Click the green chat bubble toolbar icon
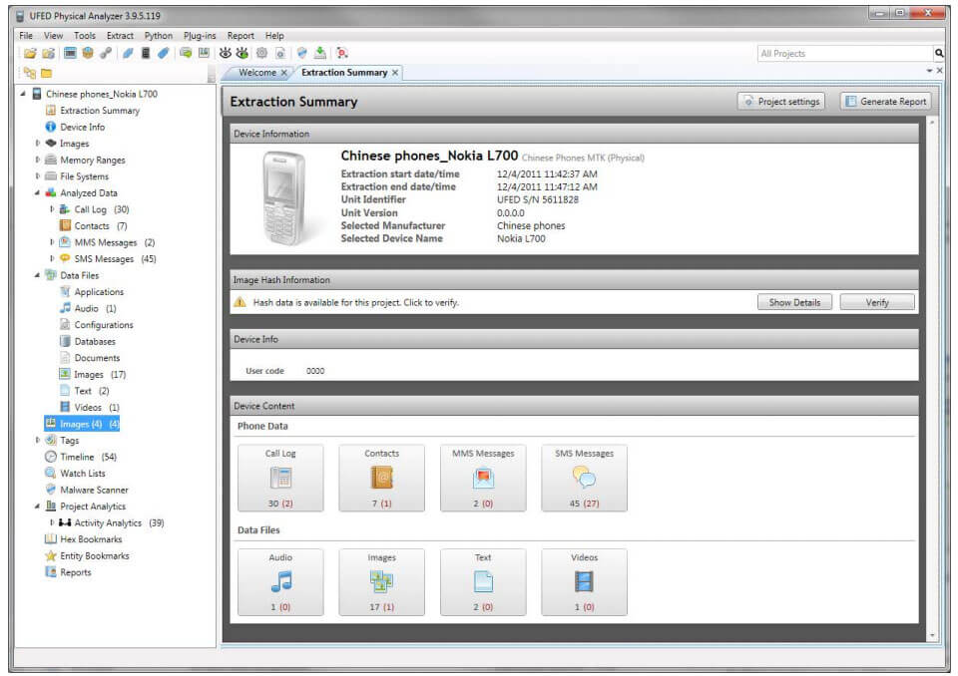958x676 pixels. tap(186, 53)
